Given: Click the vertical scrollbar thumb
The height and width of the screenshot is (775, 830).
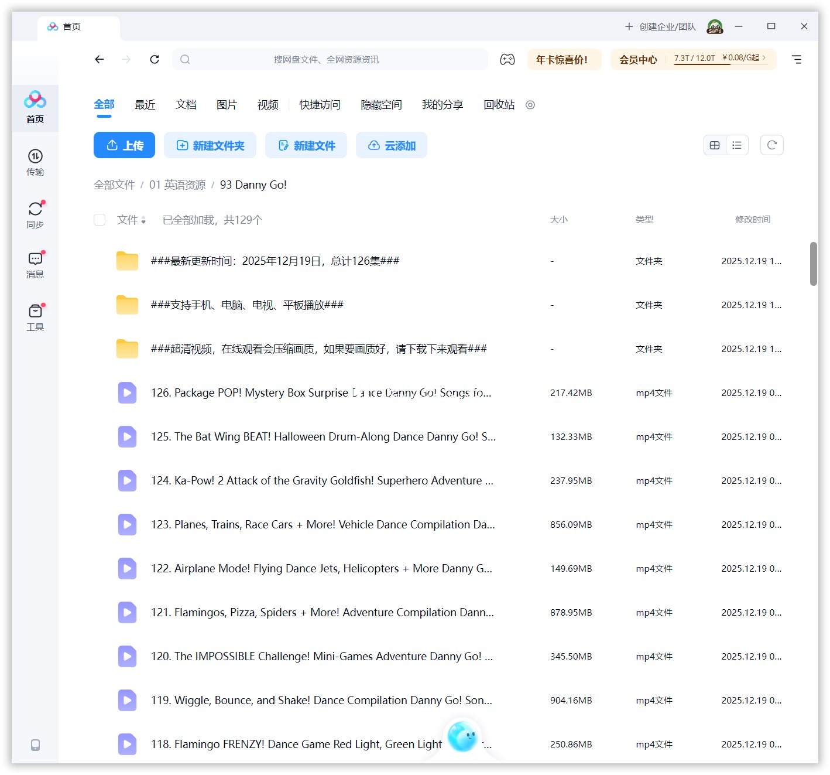Looking at the screenshot, I should point(813,264).
